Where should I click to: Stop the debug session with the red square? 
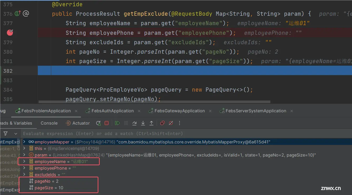point(107,123)
